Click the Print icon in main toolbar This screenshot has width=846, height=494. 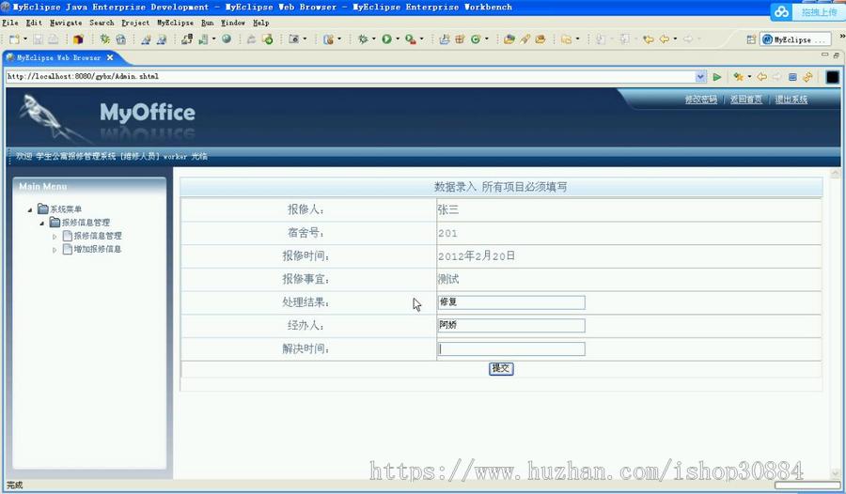(x=54, y=39)
